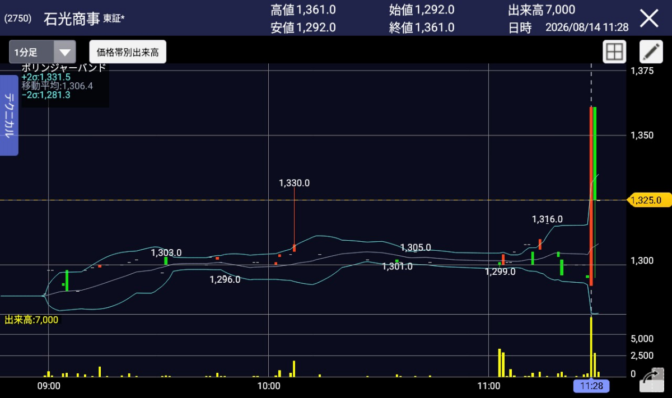Click the 終値 1,361.0 value
The image size is (672, 398).
pos(422,27)
